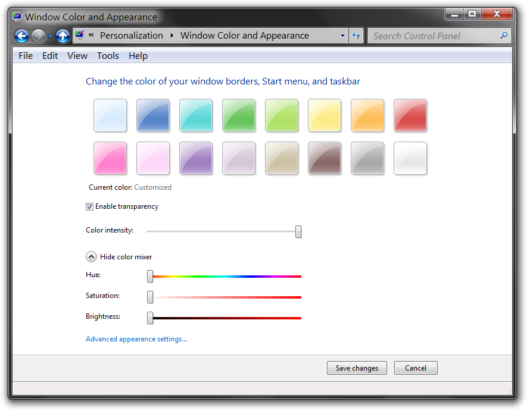Image resolution: width=527 pixels, height=411 pixels.
Task: Select the teal color swatch
Action: click(196, 115)
